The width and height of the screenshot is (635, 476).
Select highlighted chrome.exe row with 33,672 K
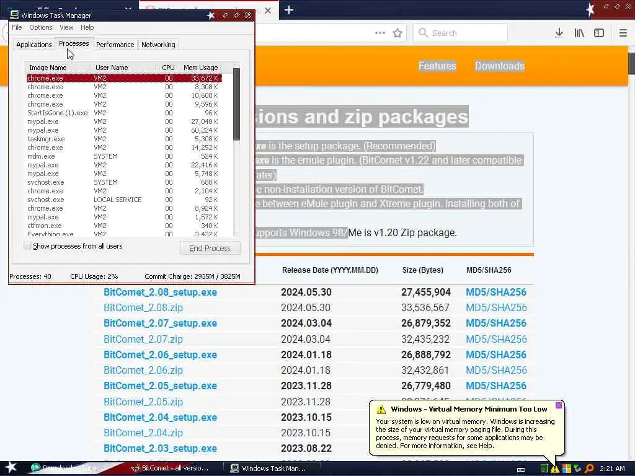coord(123,78)
